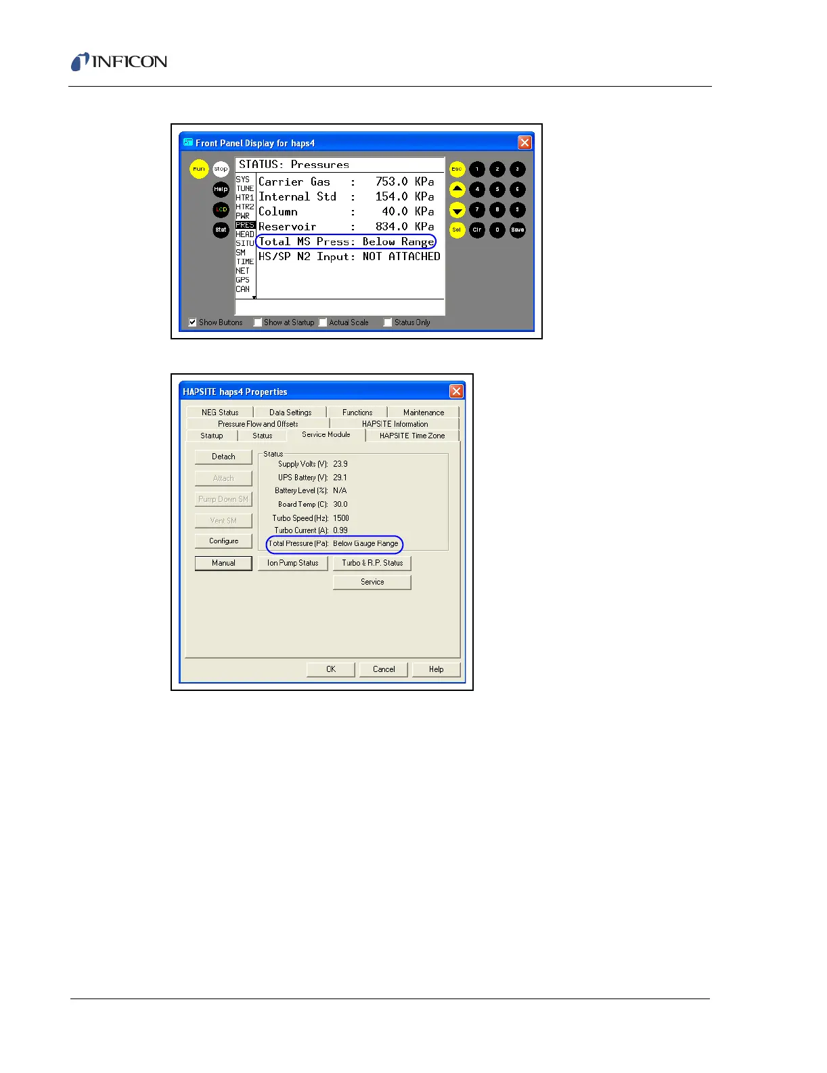Open the Functions tab
This screenshot has height=1073, width=827.
tap(357, 412)
